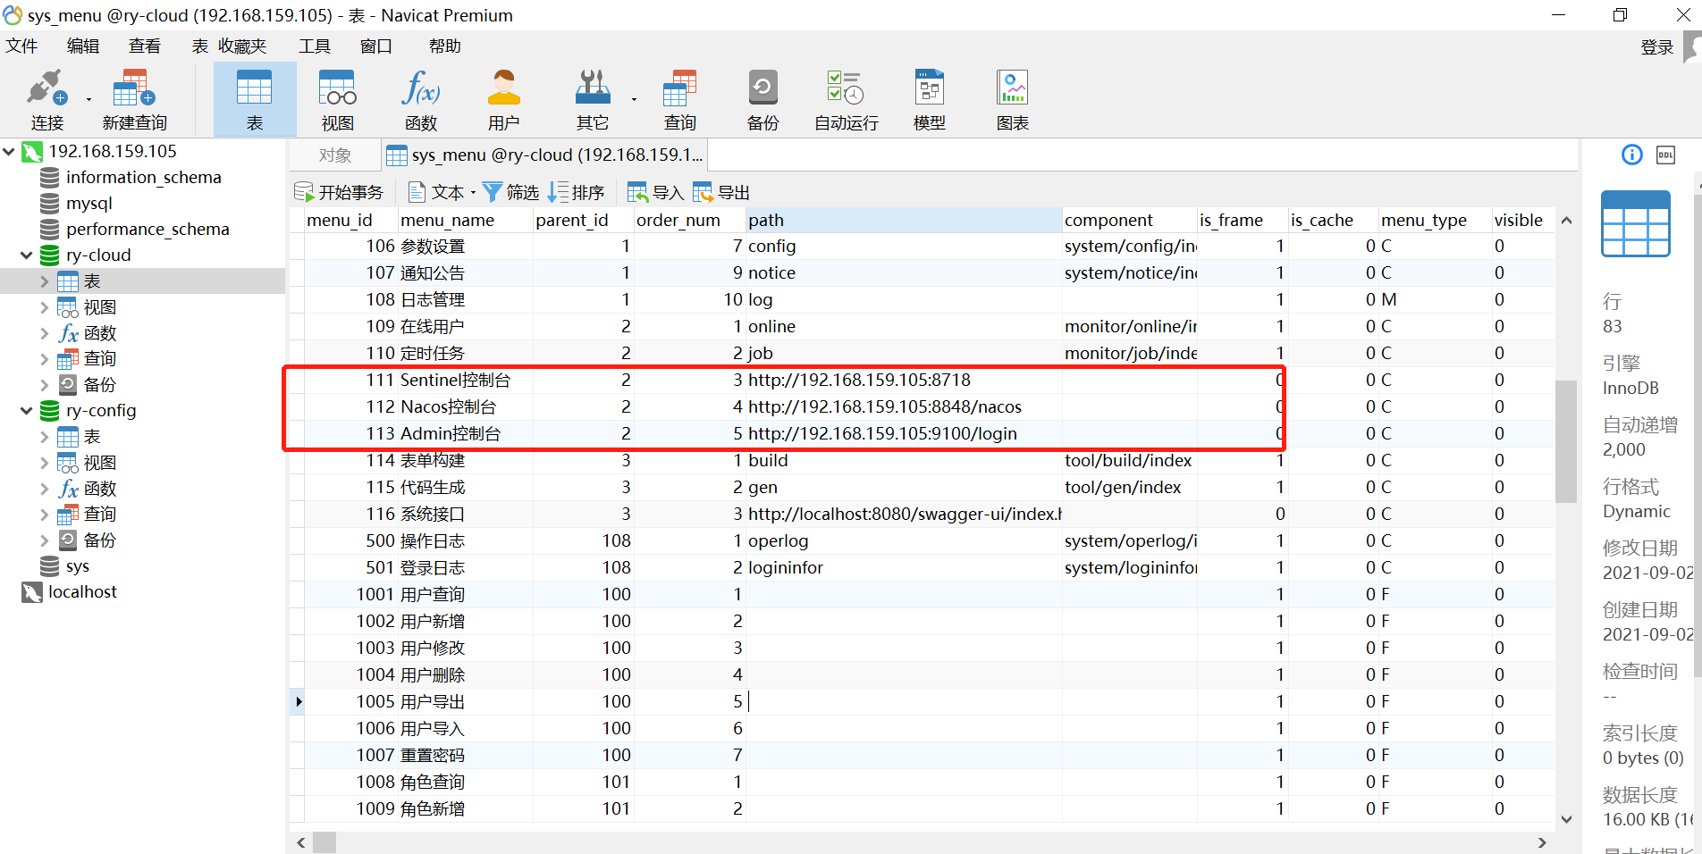This screenshot has height=854, width=1702.
Task: Select the swagger-ui path cell
Action: click(904, 515)
